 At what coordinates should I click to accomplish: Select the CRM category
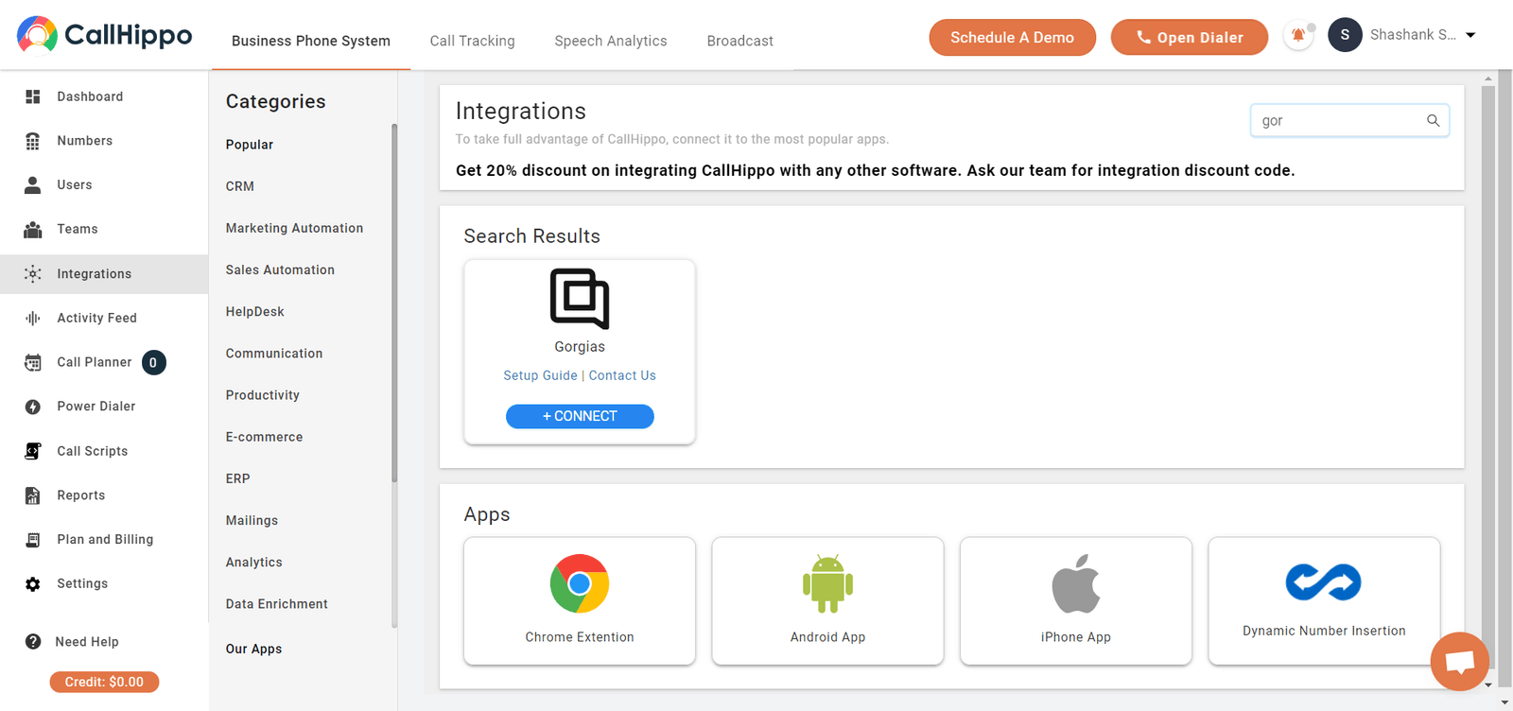tap(240, 186)
